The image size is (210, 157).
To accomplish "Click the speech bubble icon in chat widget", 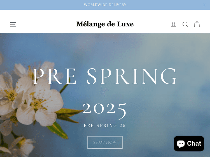I will (x=181, y=144).
